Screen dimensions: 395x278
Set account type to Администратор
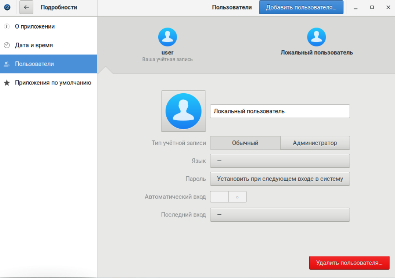pyautogui.click(x=315, y=143)
